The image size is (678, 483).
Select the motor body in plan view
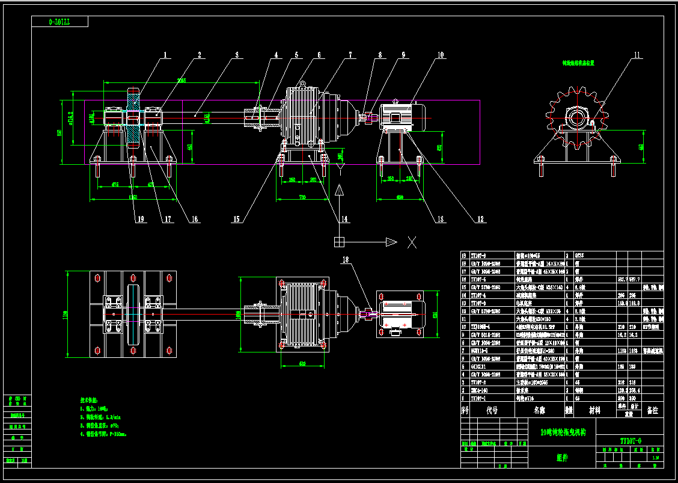(402, 314)
